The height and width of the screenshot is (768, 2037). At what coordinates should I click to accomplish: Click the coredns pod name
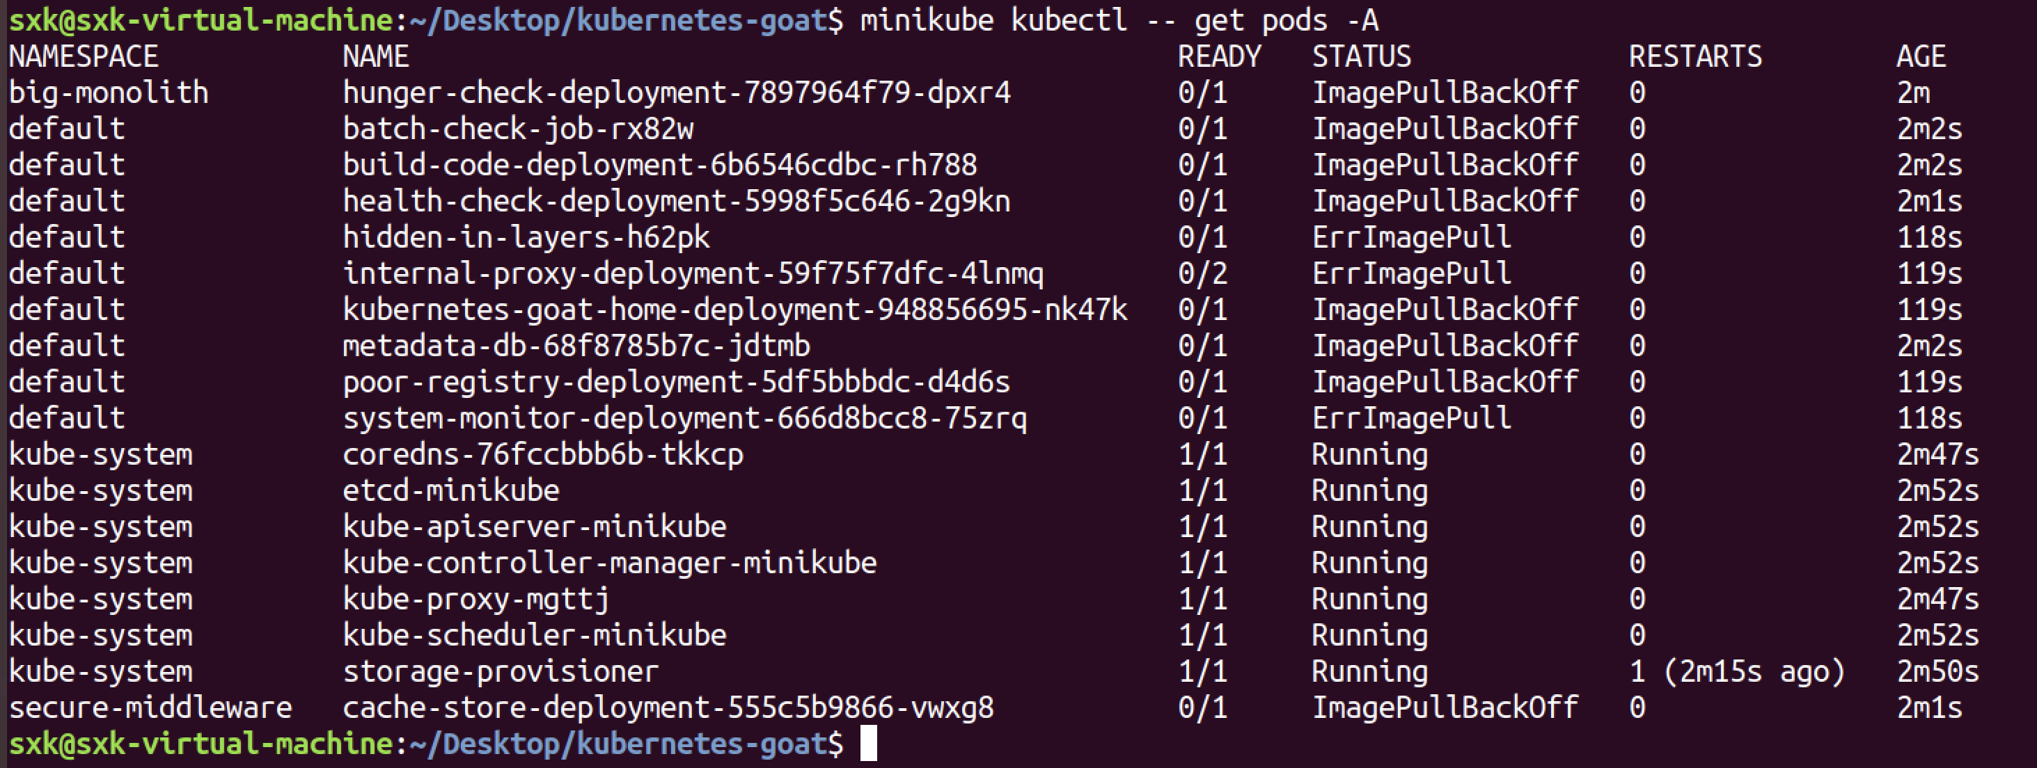coord(542,455)
